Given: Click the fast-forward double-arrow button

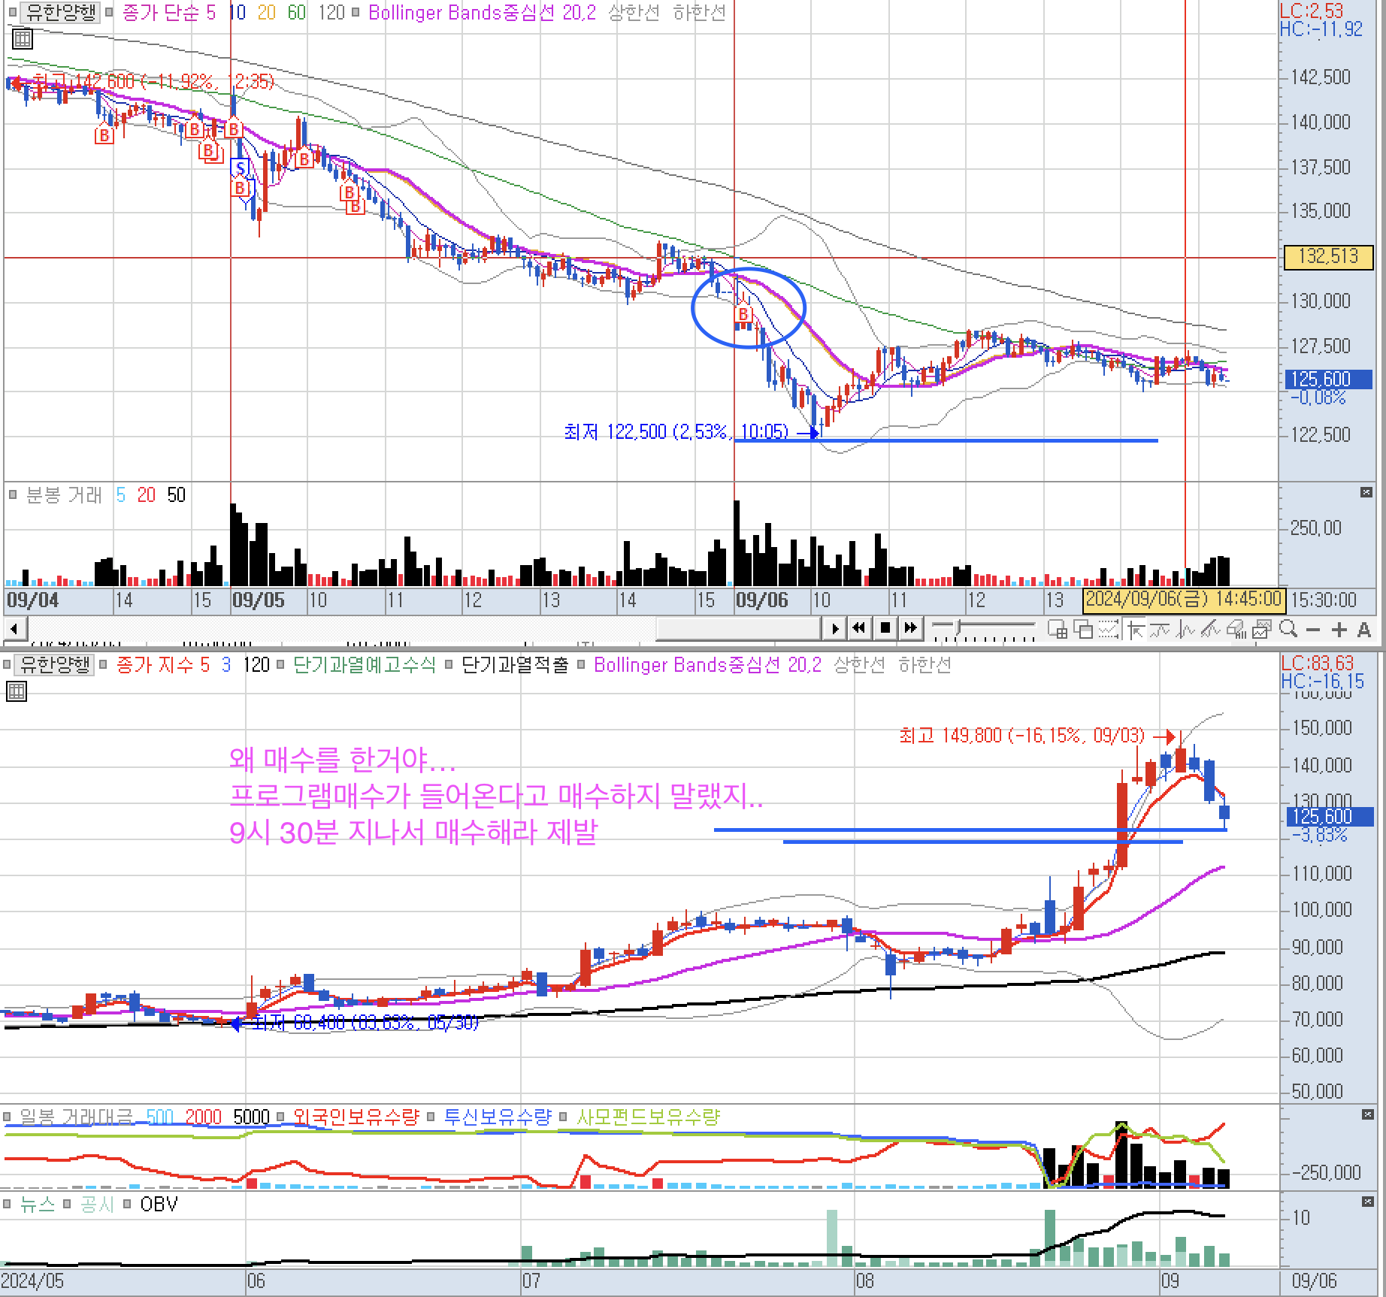Looking at the screenshot, I should click(910, 628).
